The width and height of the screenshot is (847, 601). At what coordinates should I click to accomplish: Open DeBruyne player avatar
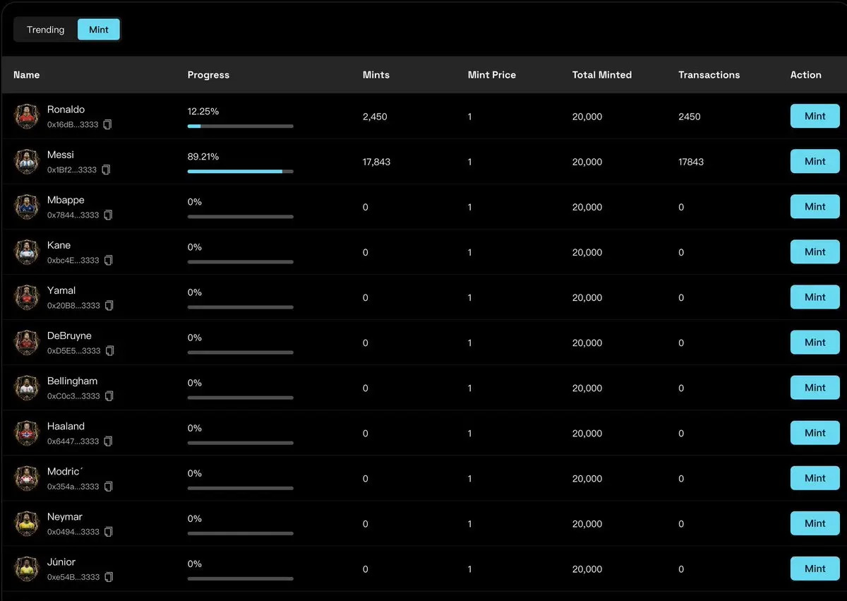coord(27,343)
